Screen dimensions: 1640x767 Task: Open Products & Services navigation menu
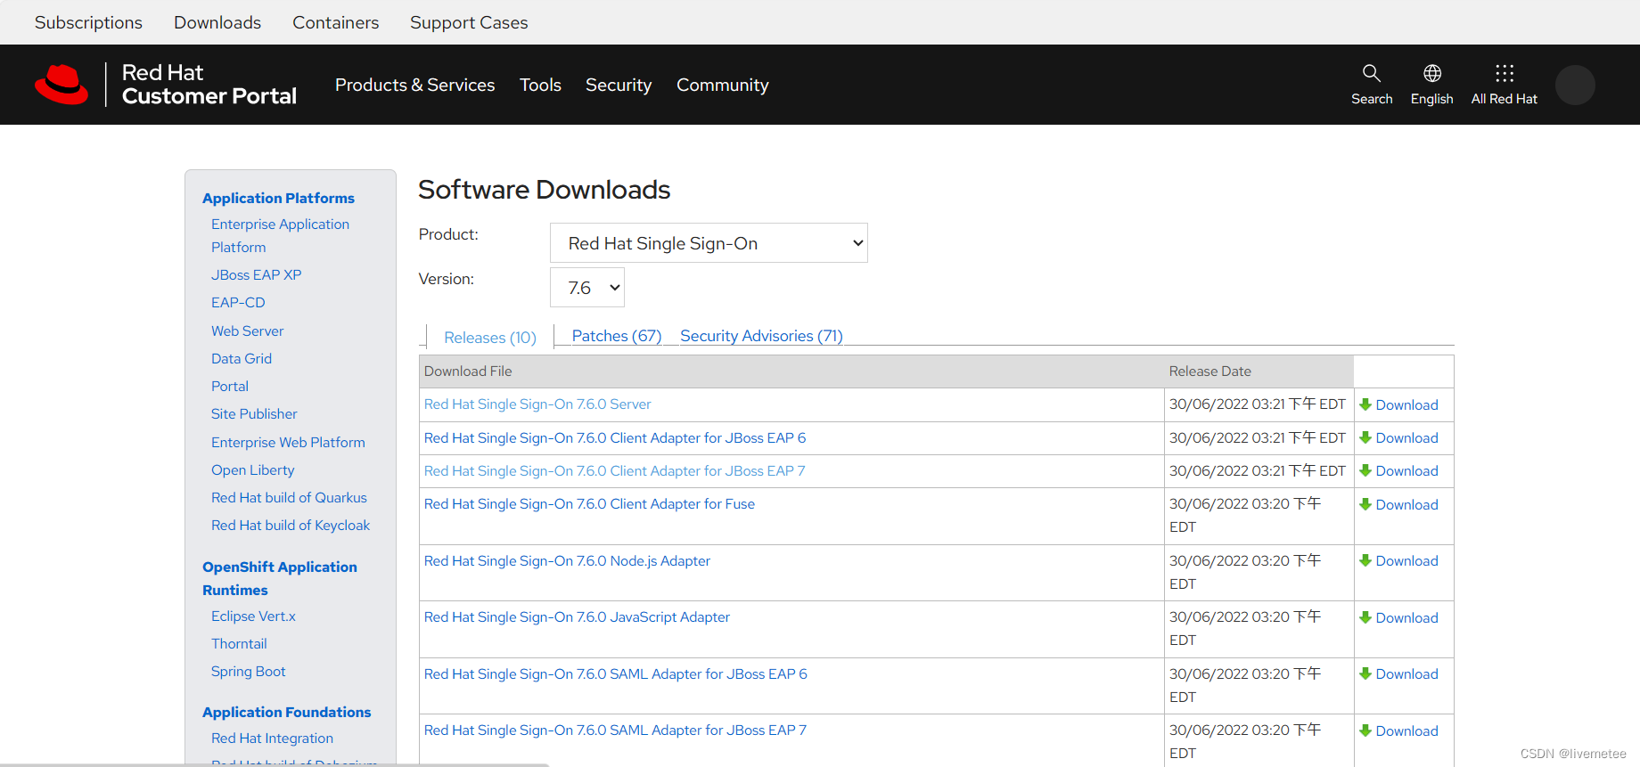coord(414,85)
